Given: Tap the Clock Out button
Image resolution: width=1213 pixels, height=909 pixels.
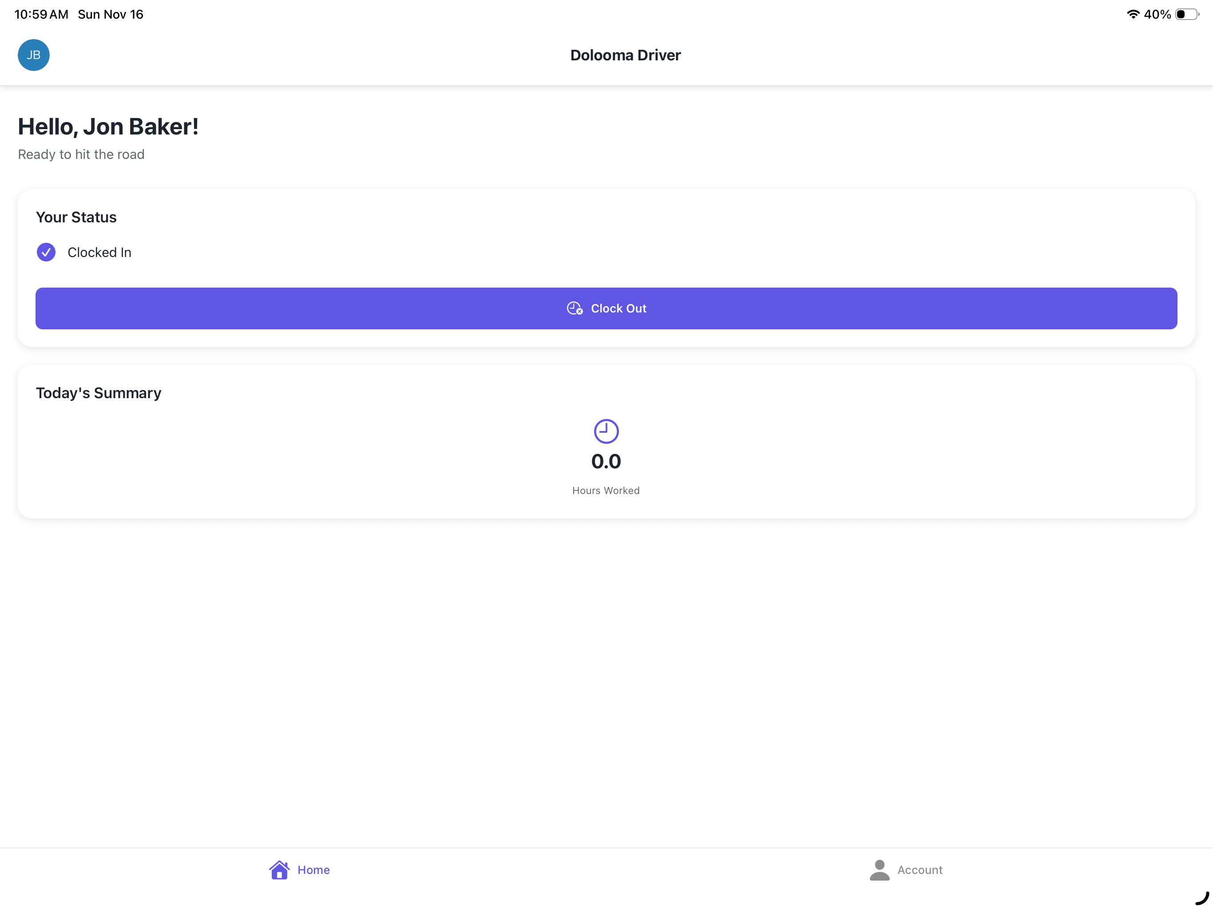Looking at the screenshot, I should click(x=606, y=308).
